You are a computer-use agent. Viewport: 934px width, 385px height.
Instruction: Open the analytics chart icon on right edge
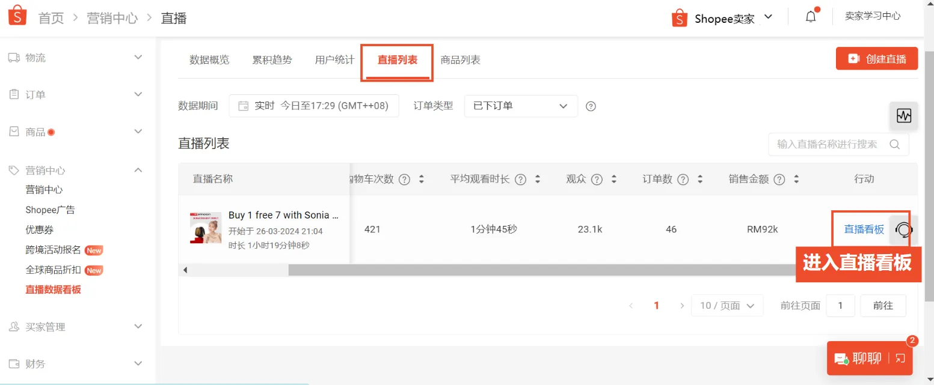(903, 116)
